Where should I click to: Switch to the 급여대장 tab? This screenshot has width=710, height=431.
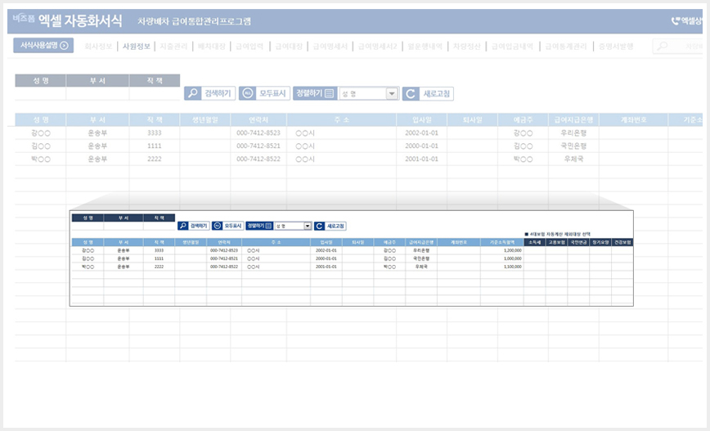289,46
